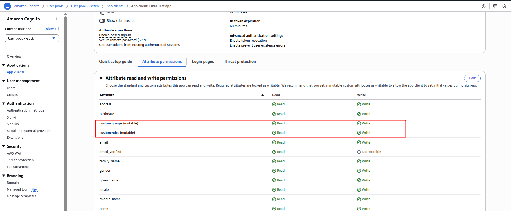Screen dimensions: 511x211
Task: Open the Threat protection tab
Action: click(x=240, y=62)
